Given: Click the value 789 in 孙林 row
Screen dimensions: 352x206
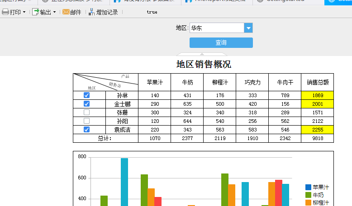Looking at the screenshot, I should tap(285, 95).
